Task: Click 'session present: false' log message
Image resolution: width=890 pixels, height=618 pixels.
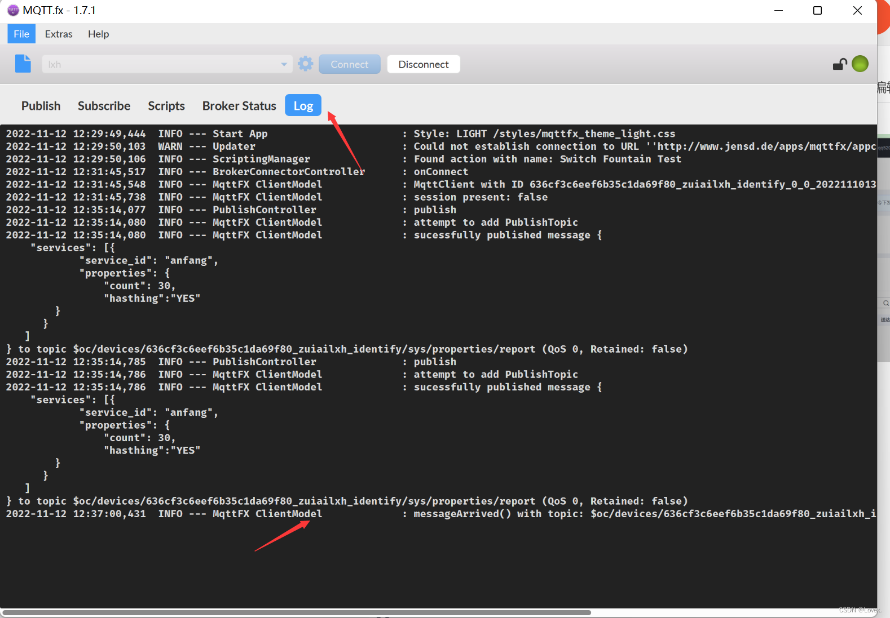Action: pyautogui.click(x=481, y=197)
